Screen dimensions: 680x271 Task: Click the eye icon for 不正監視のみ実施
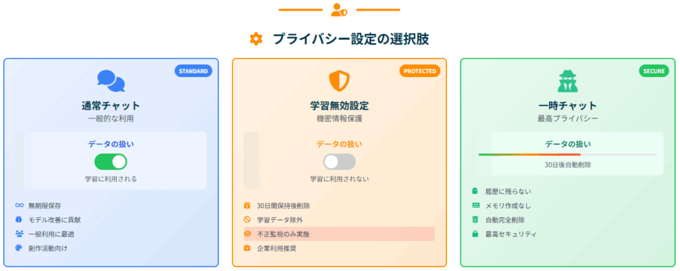click(248, 234)
